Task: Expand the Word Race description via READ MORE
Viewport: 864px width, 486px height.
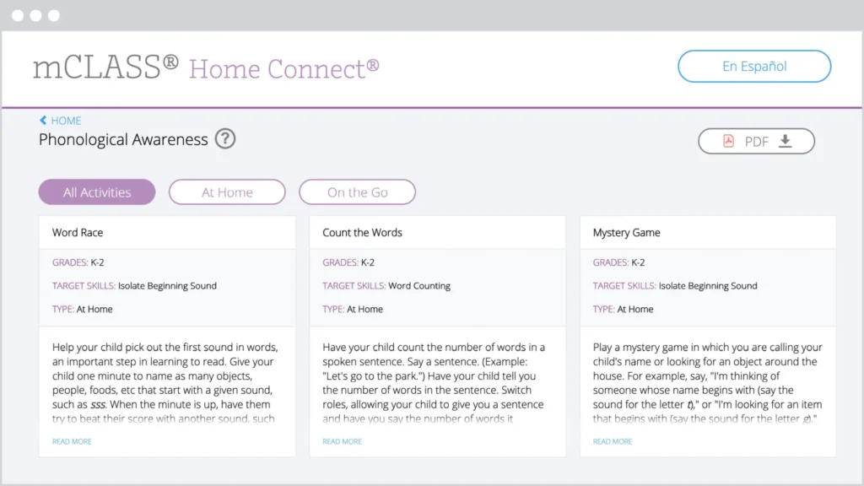Action: point(71,440)
